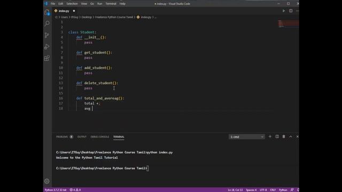
Task: Click 'total +;' code on line 17
Action: pos(92,103)
